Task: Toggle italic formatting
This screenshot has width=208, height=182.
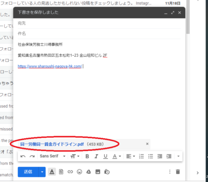Action: pos(96,156)
